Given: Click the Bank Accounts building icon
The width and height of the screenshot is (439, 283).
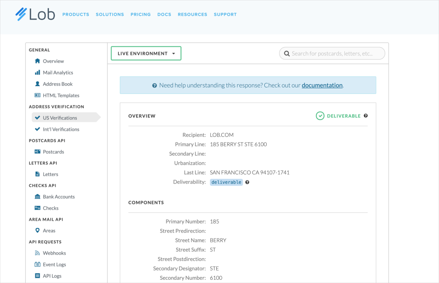Looking at the screenshot, I should click(x=37, y=196).
